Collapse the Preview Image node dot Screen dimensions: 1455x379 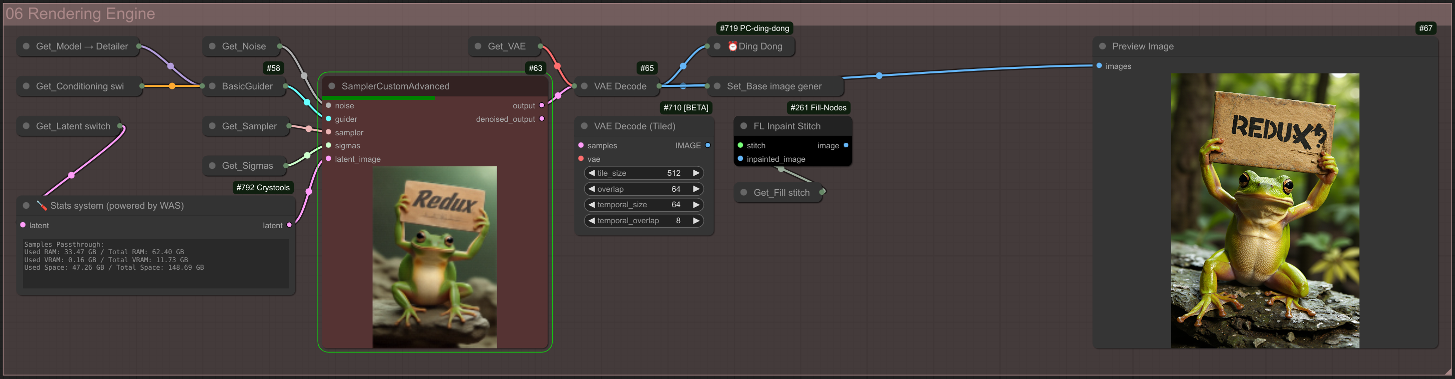1103,46
